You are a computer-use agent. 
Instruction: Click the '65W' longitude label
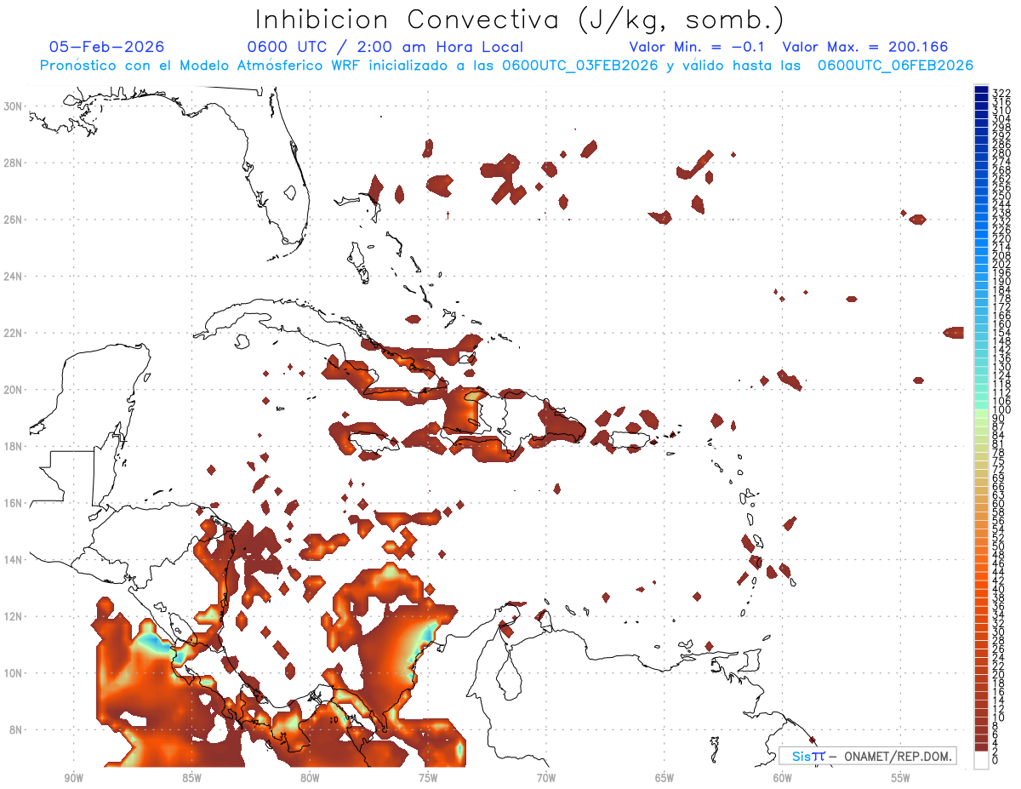point(665,777)
